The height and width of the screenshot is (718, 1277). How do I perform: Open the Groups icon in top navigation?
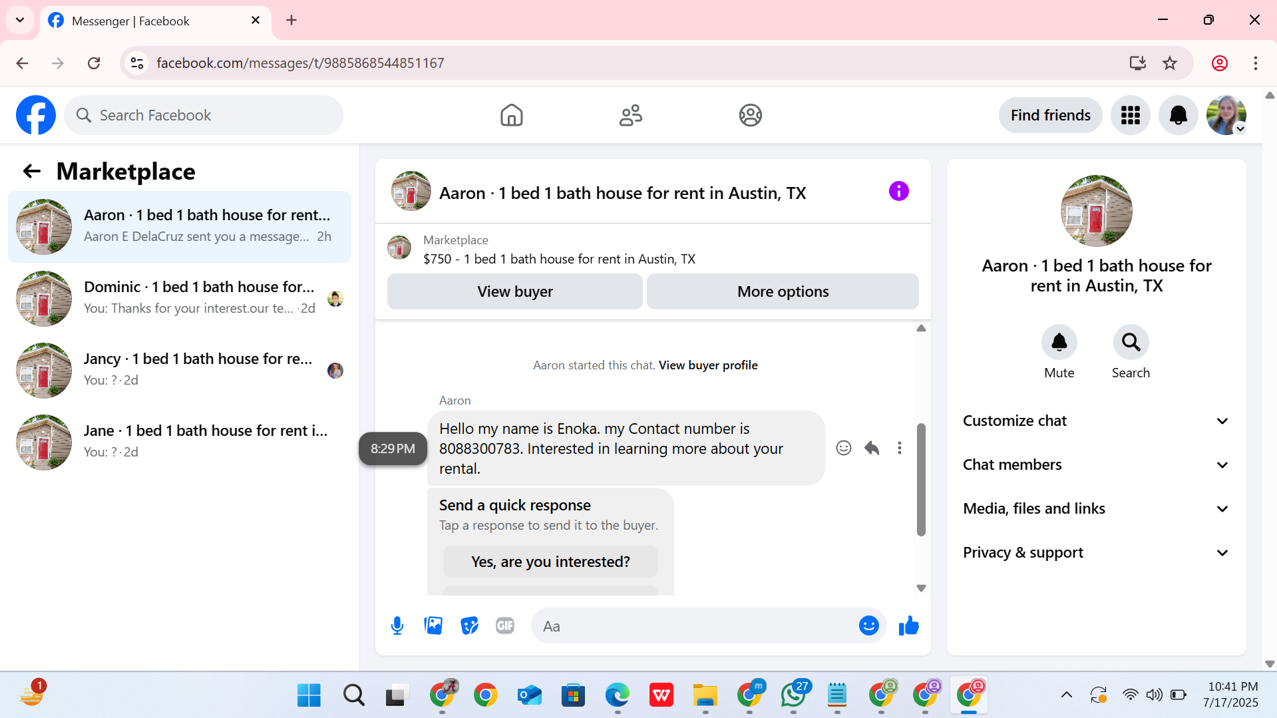(x=750, y=115)
